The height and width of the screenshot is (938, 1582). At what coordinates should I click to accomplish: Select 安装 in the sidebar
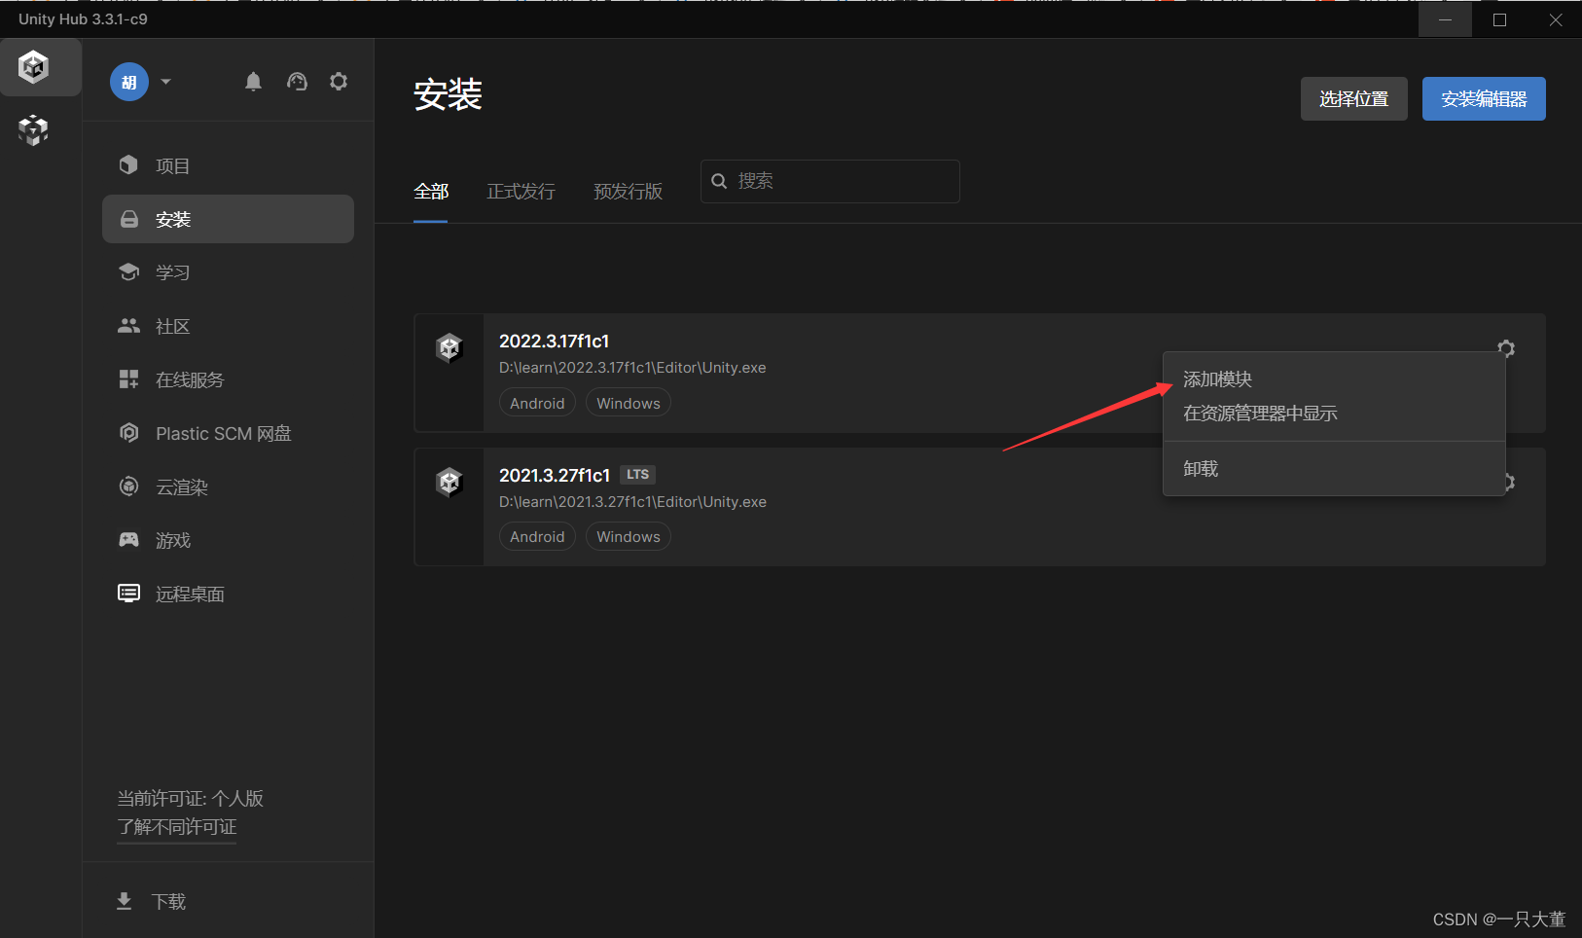tap(228, 219)
